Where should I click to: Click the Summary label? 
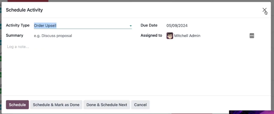click(x=15, y=36)
